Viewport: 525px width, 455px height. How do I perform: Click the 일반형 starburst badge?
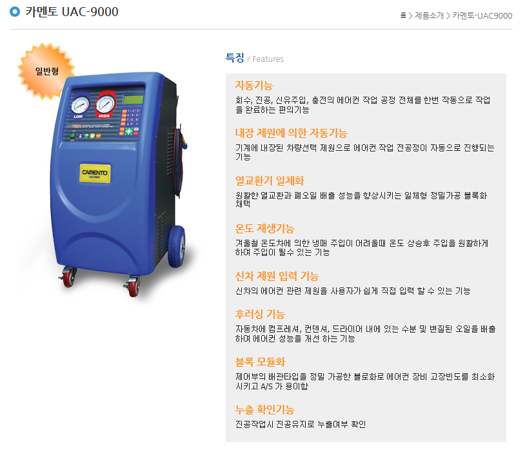pos(46,71)
